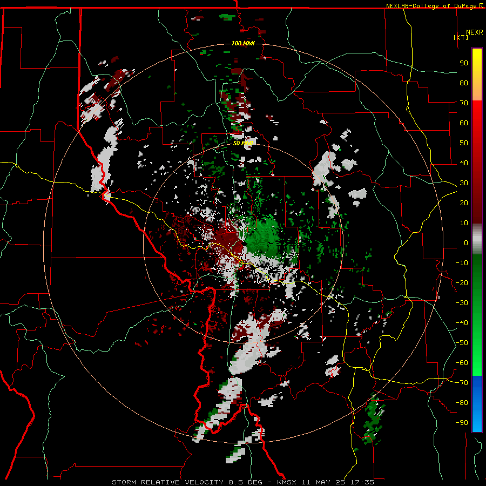The height and width of the screenshot is (486, 486).
Task: Click the "KMSX" radar site identifier
Action: pyautogui.click(x=287, y=482)
